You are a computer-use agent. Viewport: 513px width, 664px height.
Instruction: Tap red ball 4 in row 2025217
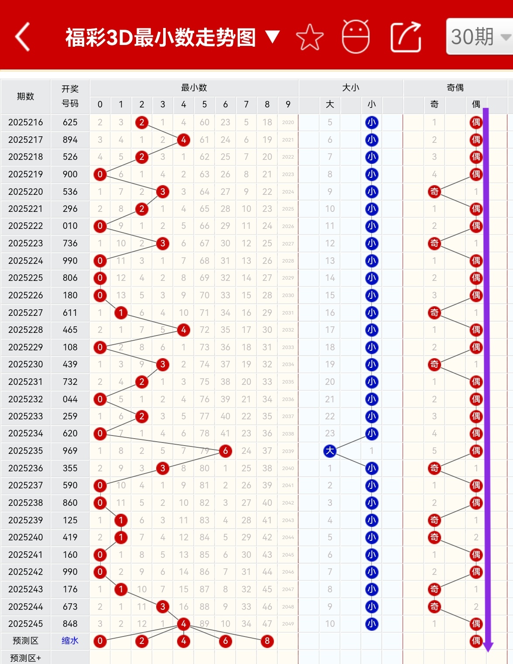(184, 140)
